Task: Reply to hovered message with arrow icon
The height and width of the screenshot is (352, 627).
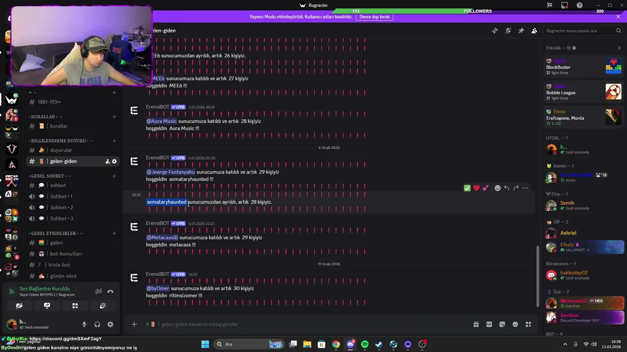Action: (x=506, y=188)
